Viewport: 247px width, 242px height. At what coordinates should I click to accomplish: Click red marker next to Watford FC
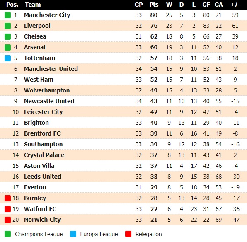pyautogui.click(x=7, y=209)
